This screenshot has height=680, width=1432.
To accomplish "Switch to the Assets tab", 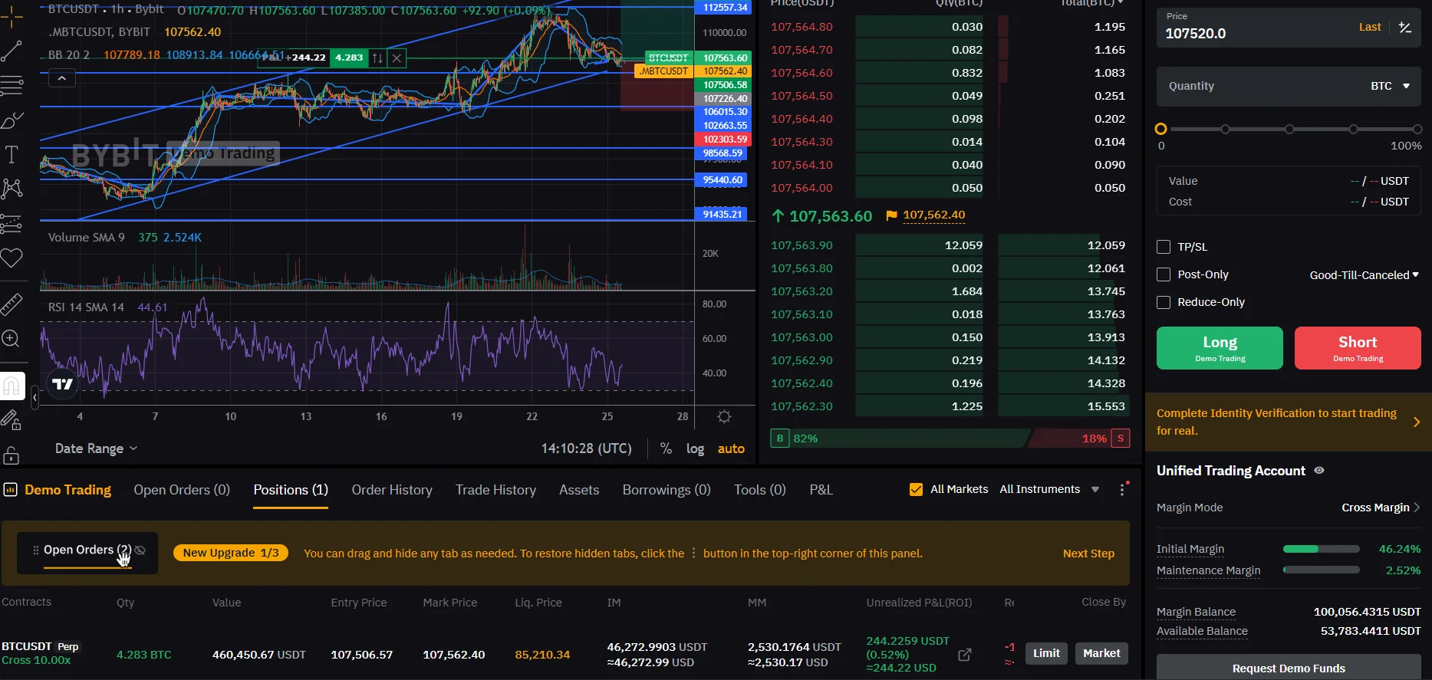I will (579, 490).
